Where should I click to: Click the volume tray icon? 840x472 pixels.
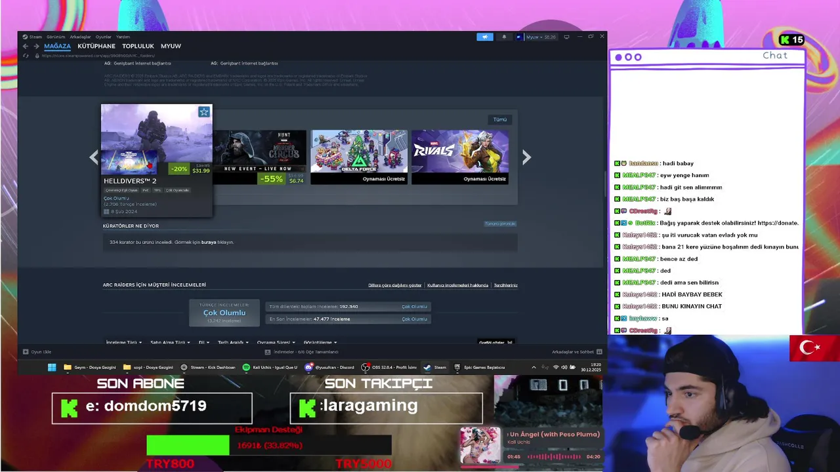[x=564, y=367]
